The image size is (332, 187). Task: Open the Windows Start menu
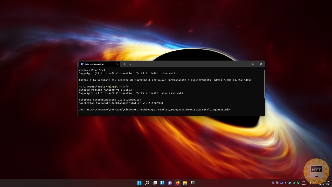139,183
